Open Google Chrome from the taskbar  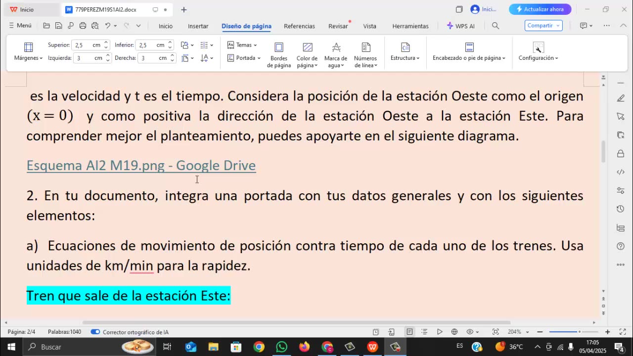259,347
